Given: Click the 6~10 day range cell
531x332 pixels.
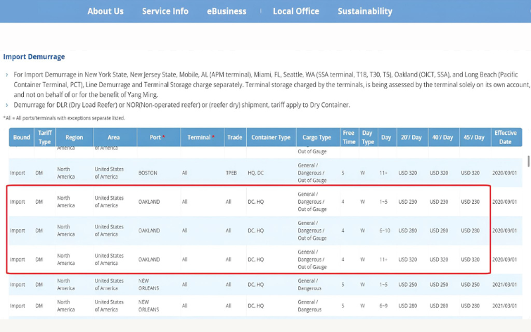Looking at the screenshot, I should [386, 231].
